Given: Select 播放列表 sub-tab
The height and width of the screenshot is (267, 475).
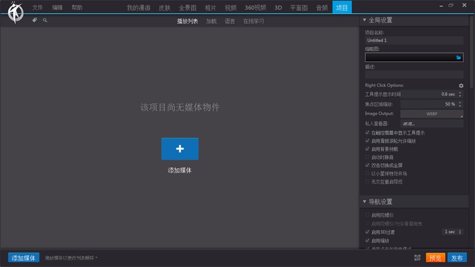Looking at the screenshot, I should coord(188,21).
